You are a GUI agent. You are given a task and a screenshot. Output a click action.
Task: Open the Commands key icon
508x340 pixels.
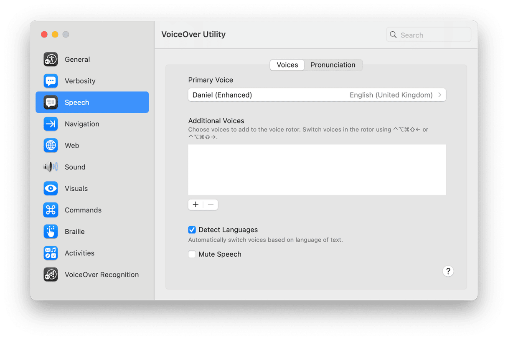[51, 210]
